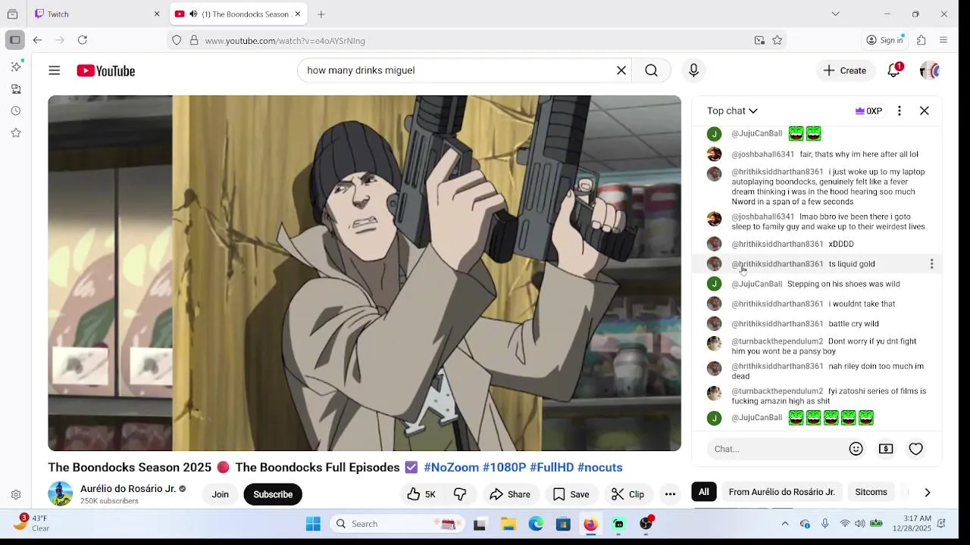970x545 pixels.
Task: Open browser extensions menu
Action: click(x=921, y=40)
